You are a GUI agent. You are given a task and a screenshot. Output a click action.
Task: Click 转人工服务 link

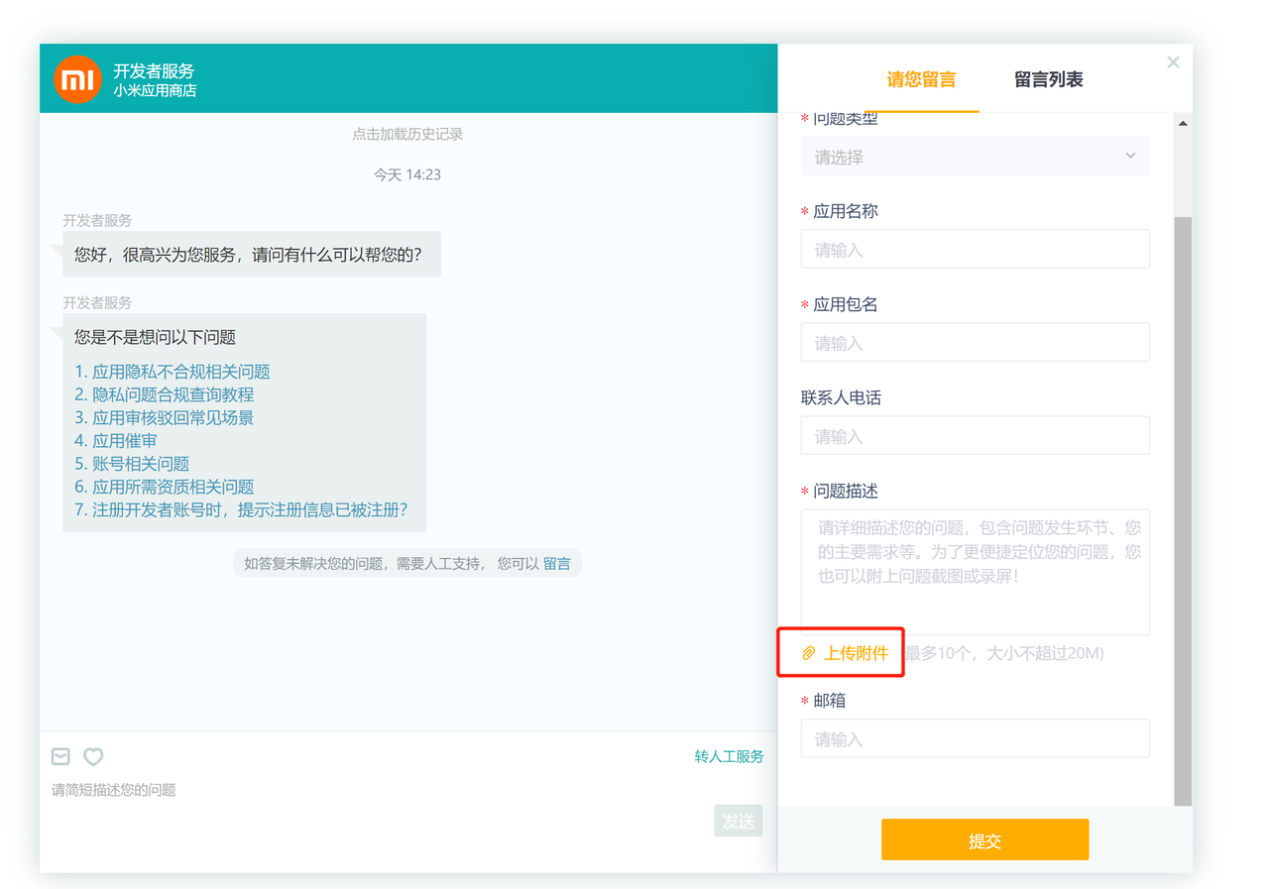pyautogui.click(x=729, y=756)
